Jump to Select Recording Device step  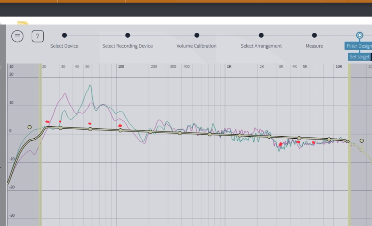128,35
